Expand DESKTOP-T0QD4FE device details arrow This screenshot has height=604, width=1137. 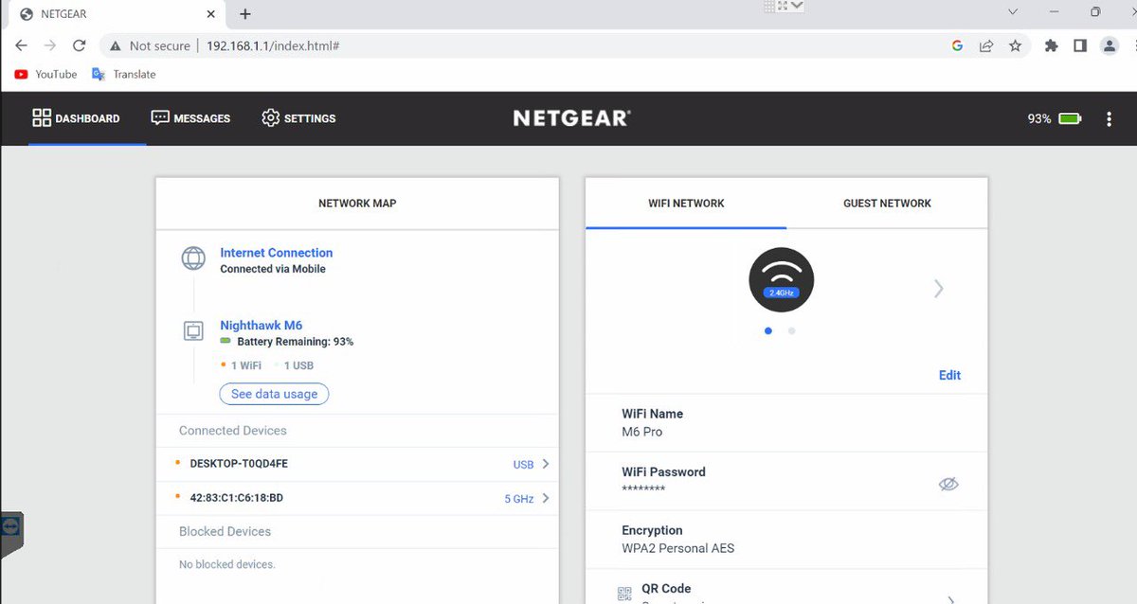tap(545, 465)
